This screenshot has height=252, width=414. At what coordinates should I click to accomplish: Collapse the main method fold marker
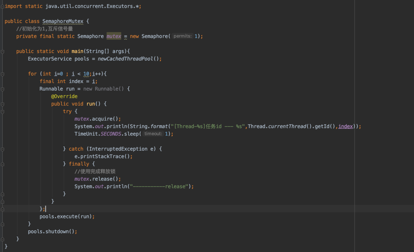pos(2,52)
